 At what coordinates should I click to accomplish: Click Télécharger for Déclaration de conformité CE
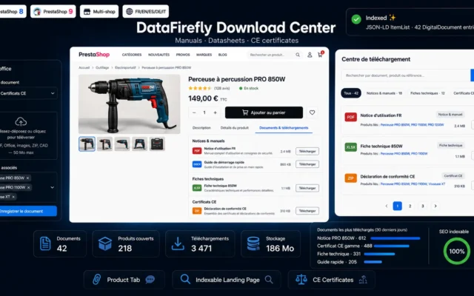pyautogui.click(x=307, y=211)
